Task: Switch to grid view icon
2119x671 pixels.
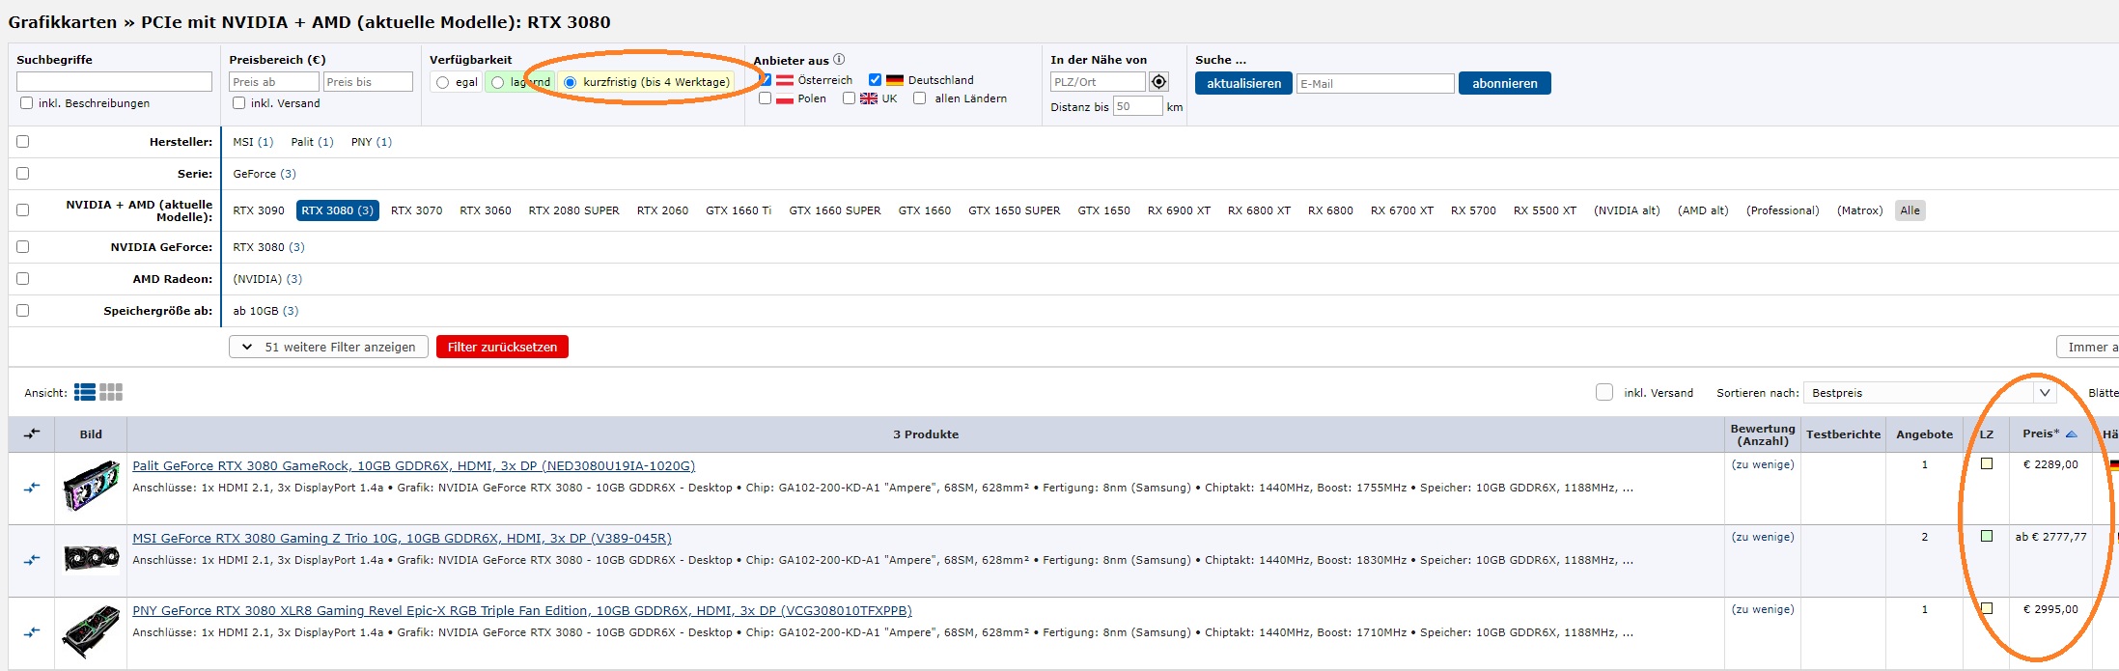Action: (111, 392)
